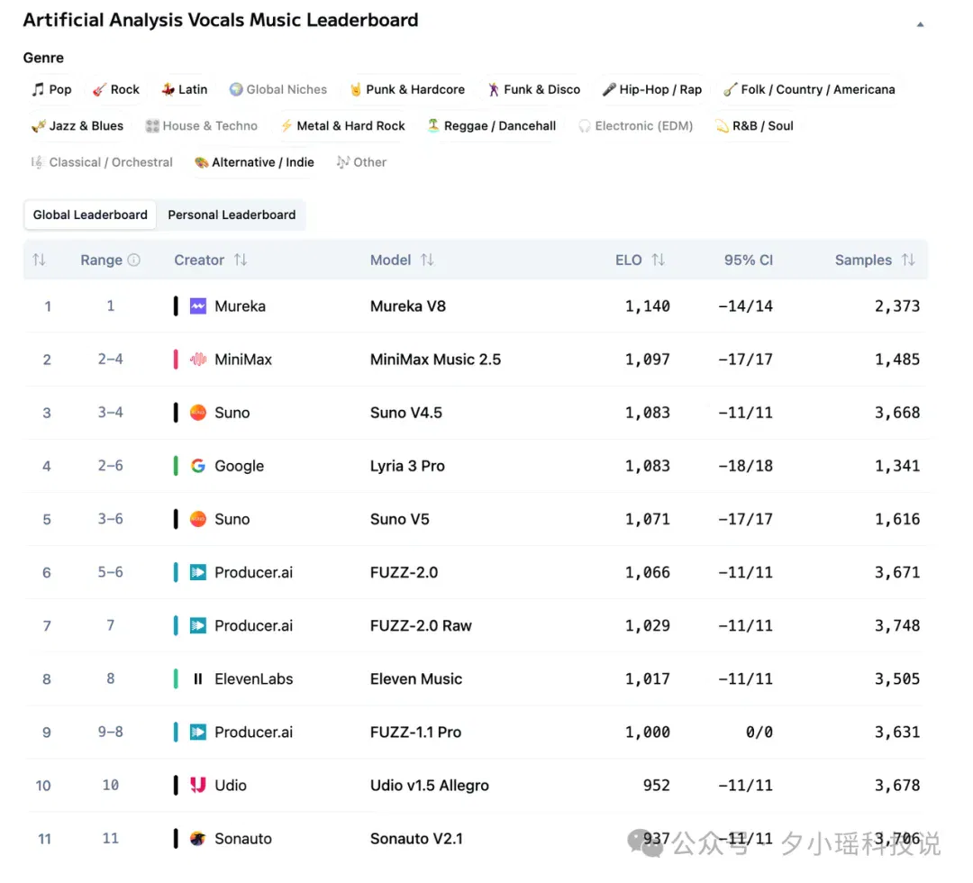The height and width of the screenshot is (883, 973).
Task: Click the MiniMax waveform logo icon
Action: point(198,360)
